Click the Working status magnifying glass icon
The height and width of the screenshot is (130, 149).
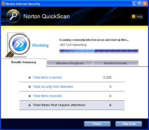point(18,45)
